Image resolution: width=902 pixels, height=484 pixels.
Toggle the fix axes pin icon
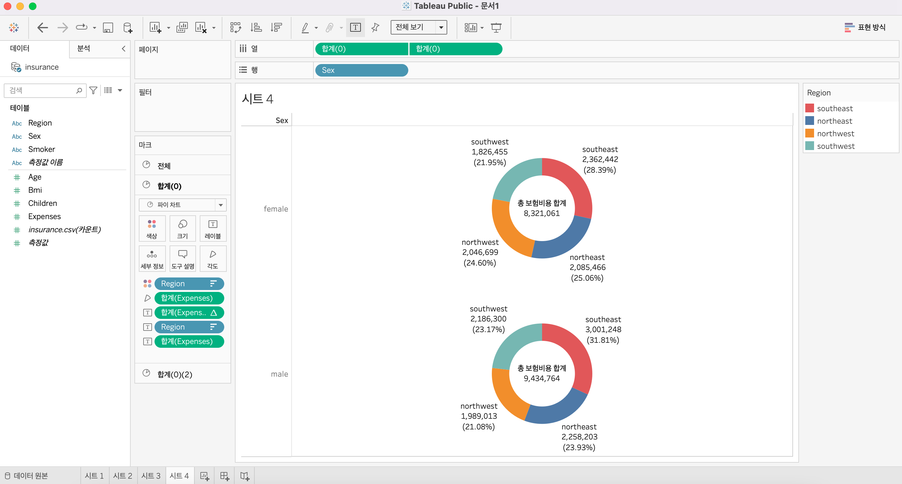pyautogui.click(x=375, y=27)
